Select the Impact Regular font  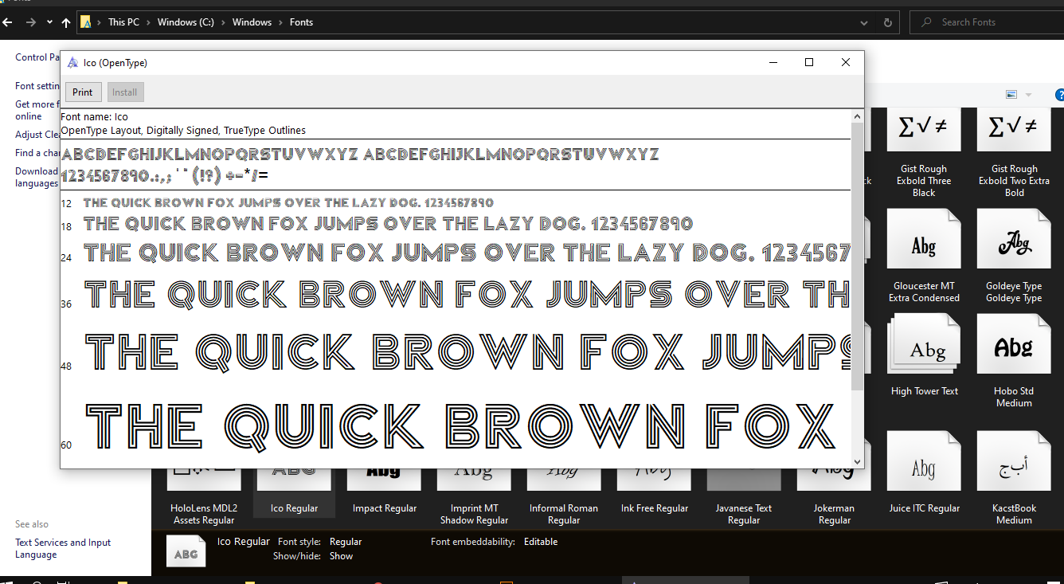tap(384, 492)
